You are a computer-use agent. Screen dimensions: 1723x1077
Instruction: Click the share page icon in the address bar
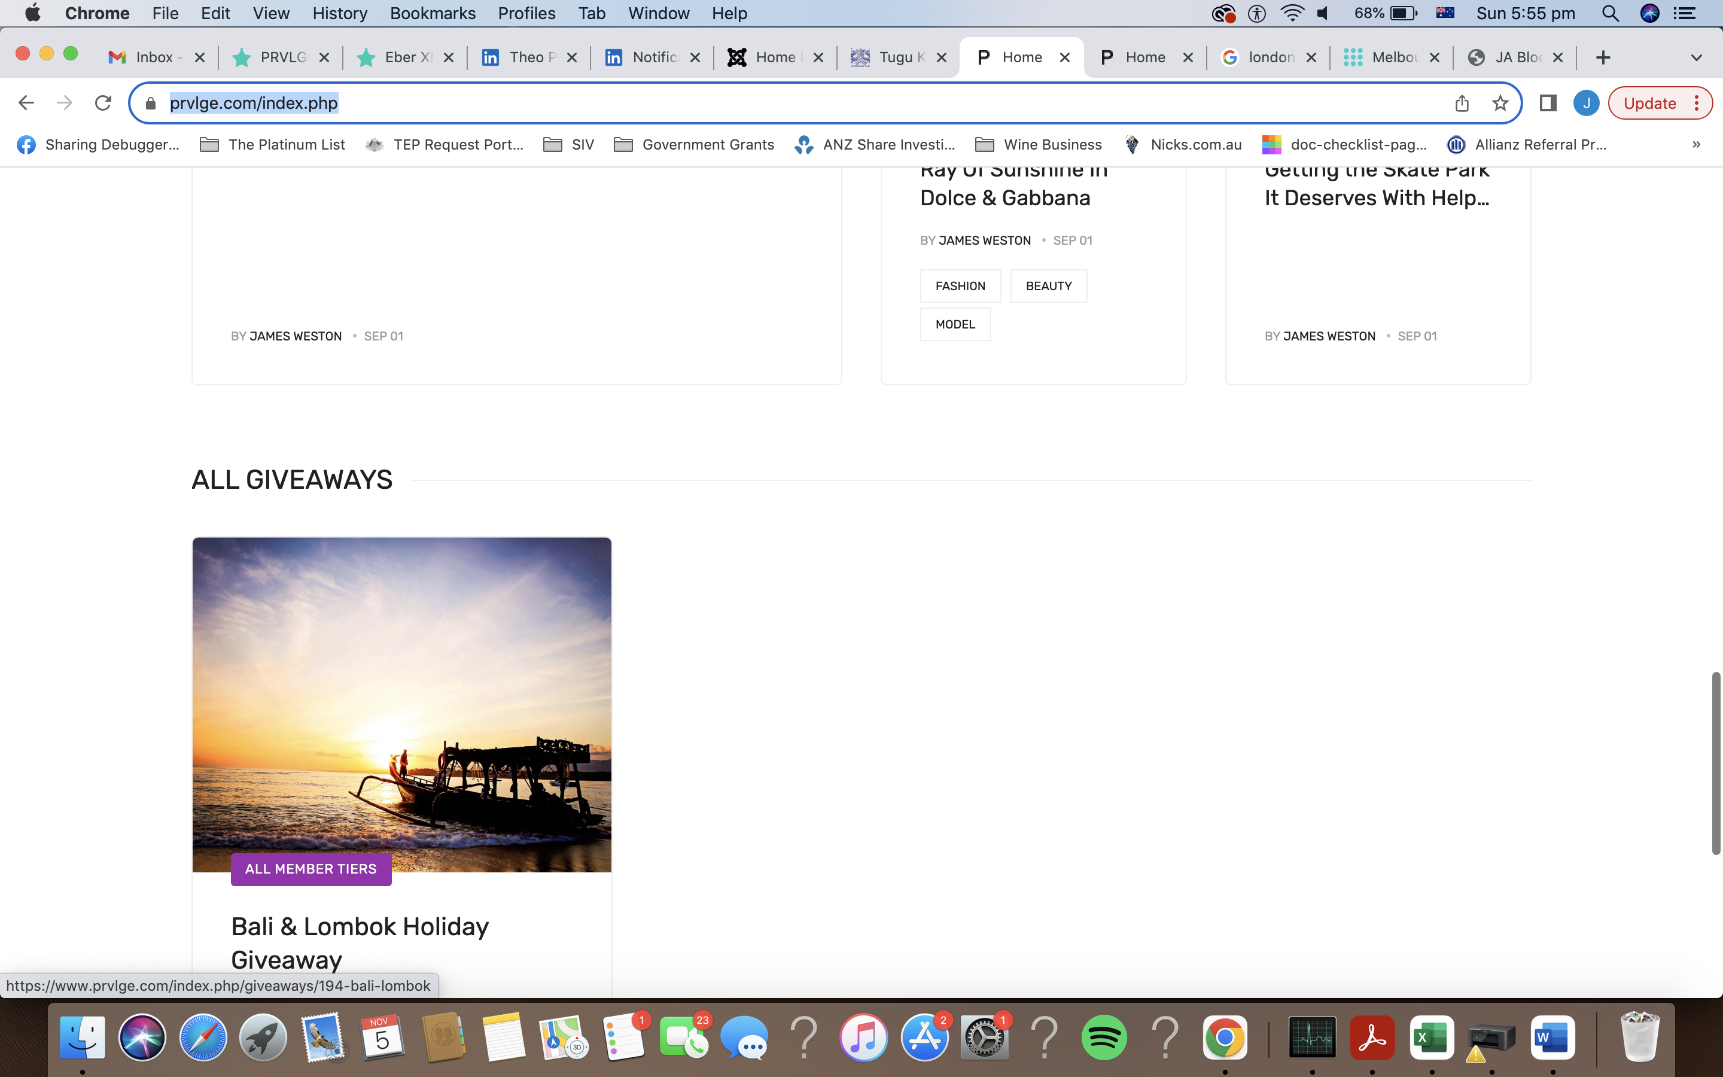click(x=1462, y=104)
